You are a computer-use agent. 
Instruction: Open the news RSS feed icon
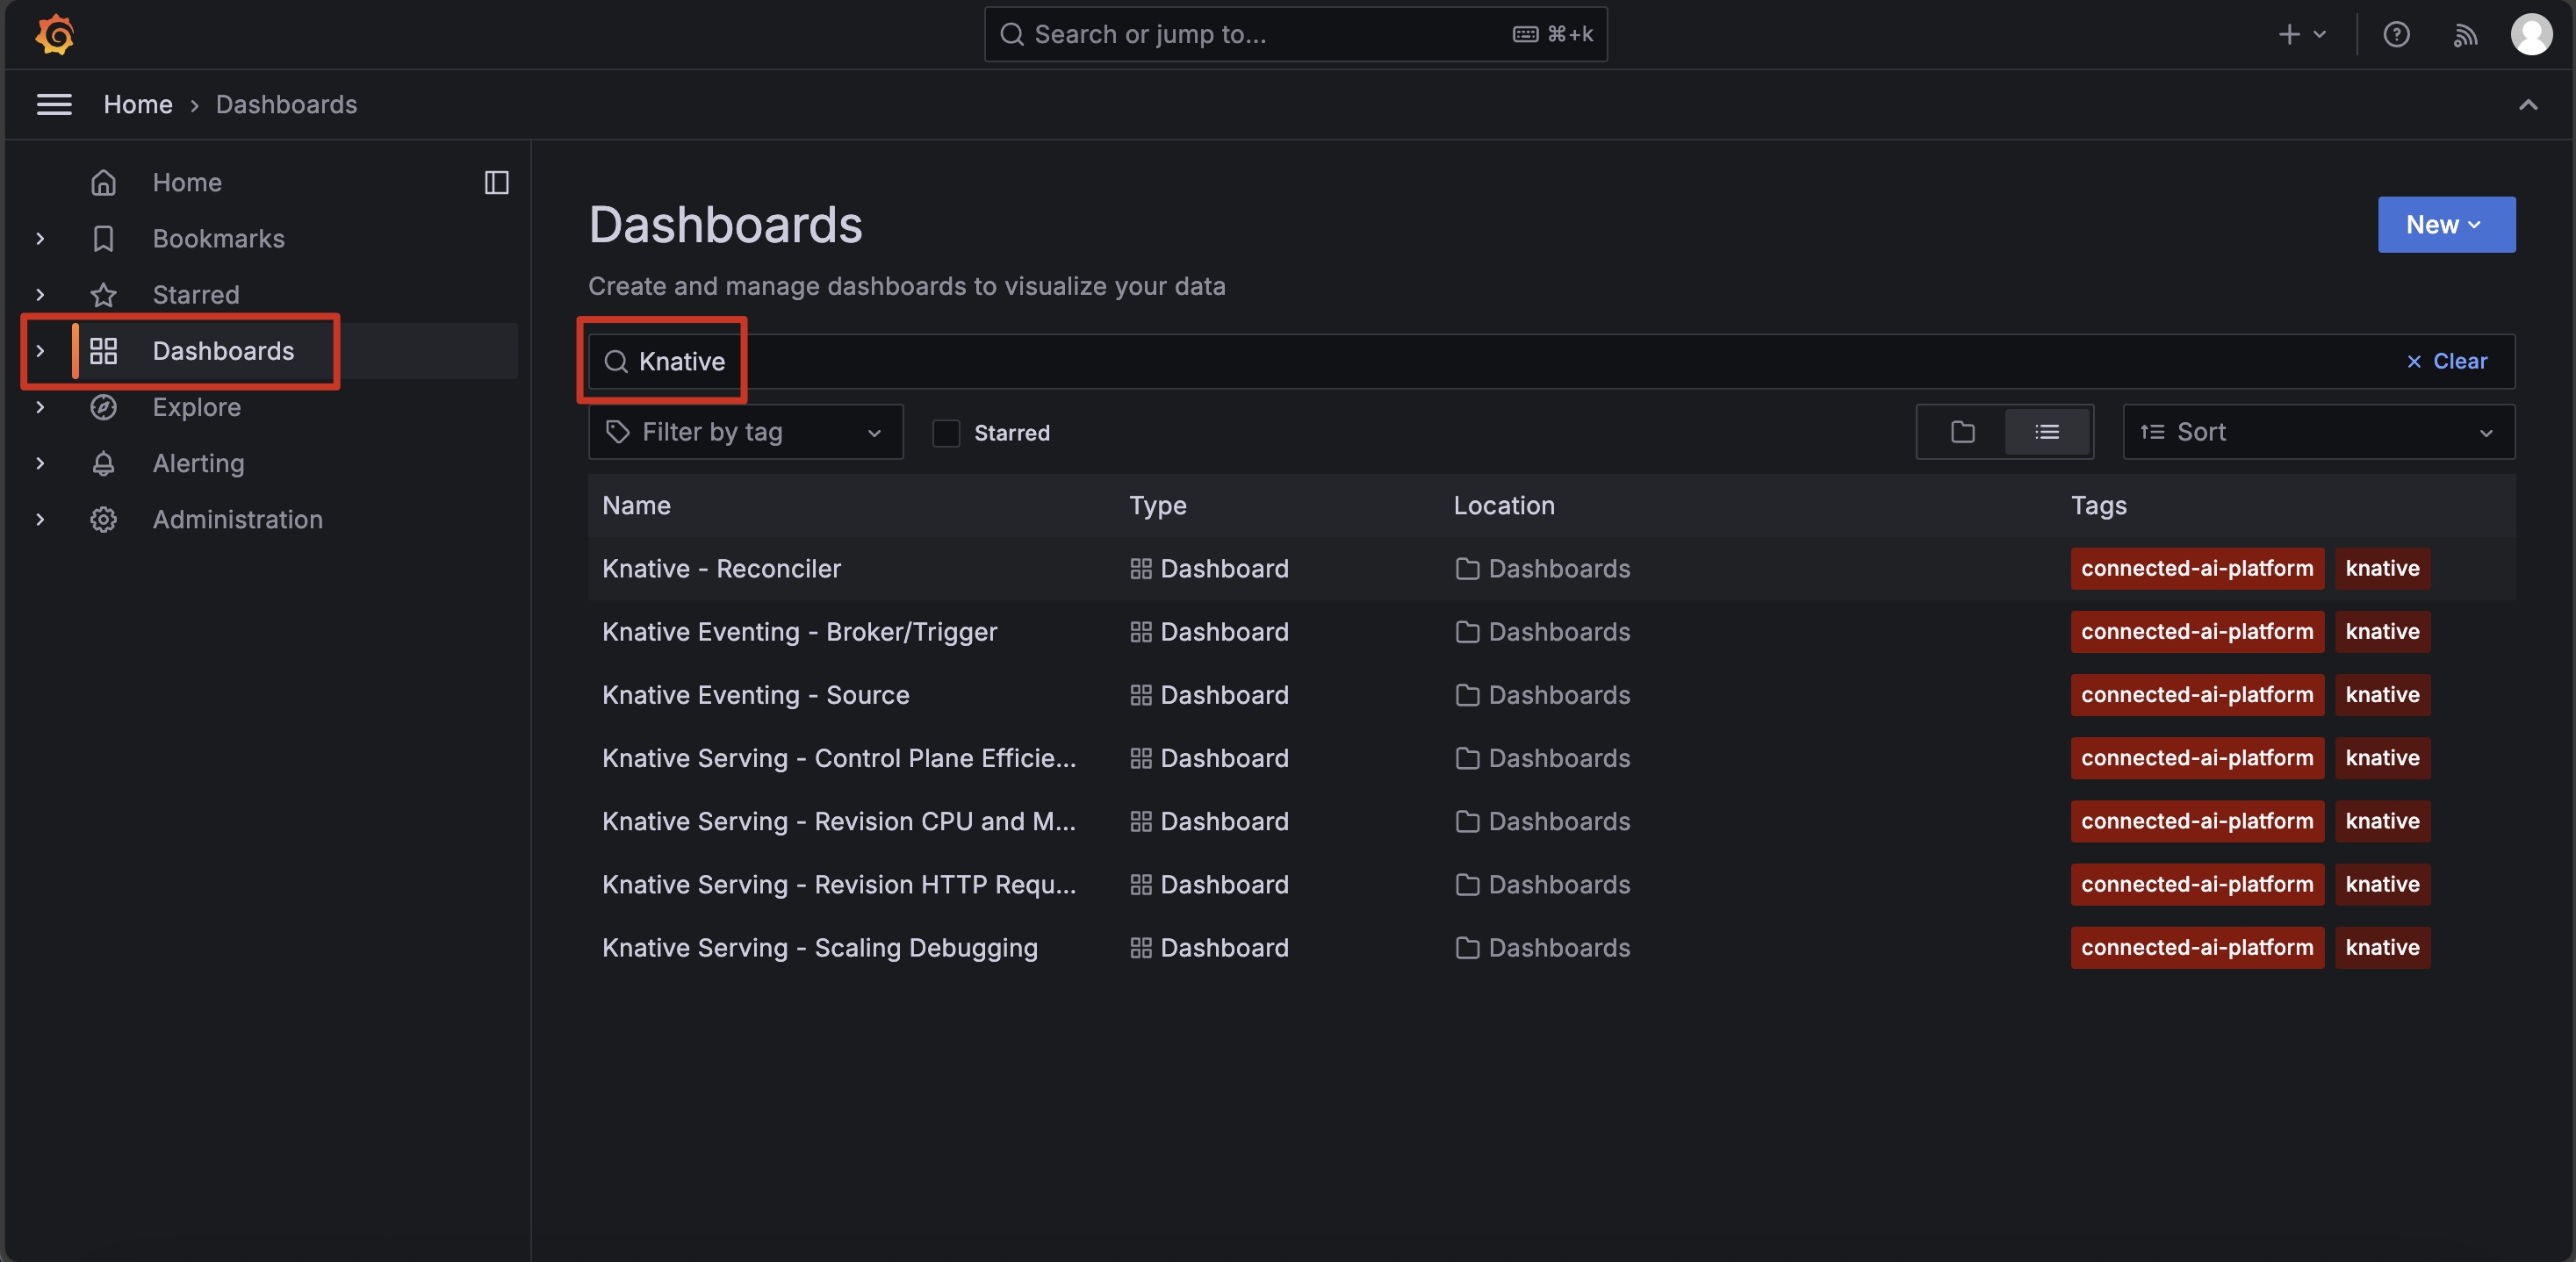pos(2465,35)
